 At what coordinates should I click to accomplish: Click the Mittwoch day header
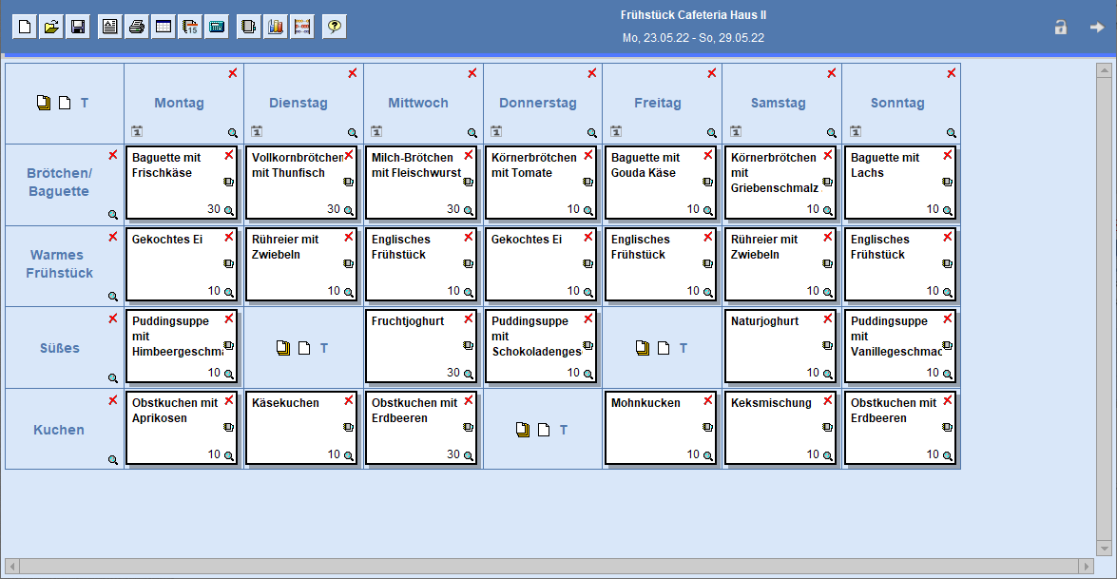coord(417,103)
